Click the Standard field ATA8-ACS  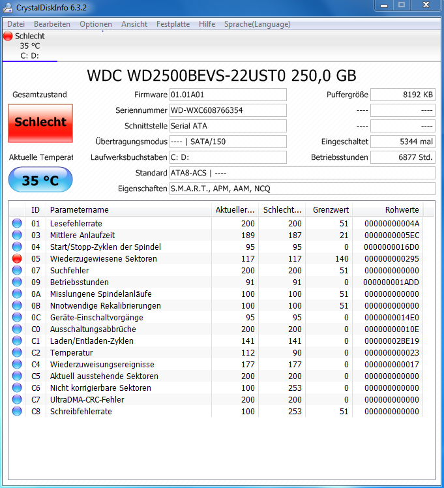(303, 173)
